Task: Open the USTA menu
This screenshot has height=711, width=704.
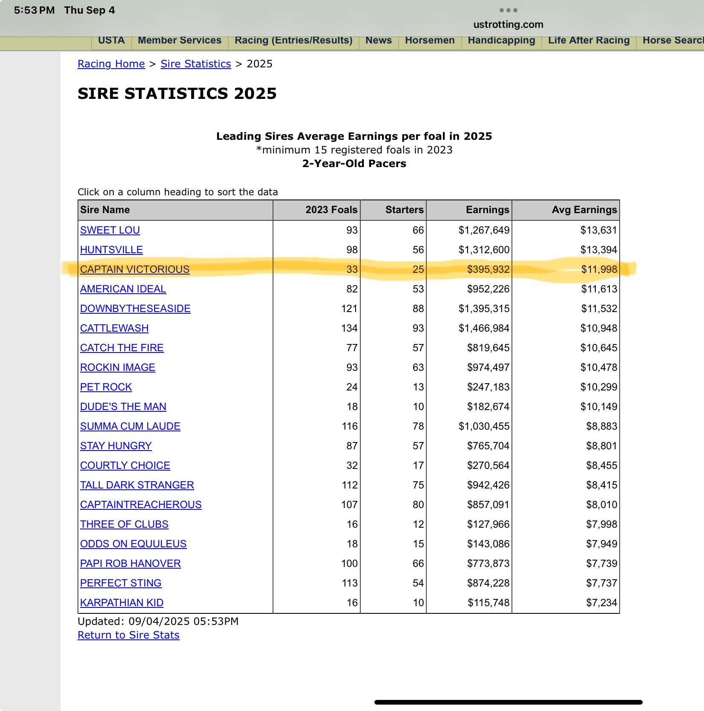Action: (111, 40)
